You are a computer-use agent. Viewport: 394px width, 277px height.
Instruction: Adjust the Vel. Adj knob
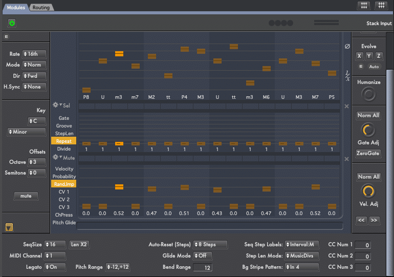(368, 191)
